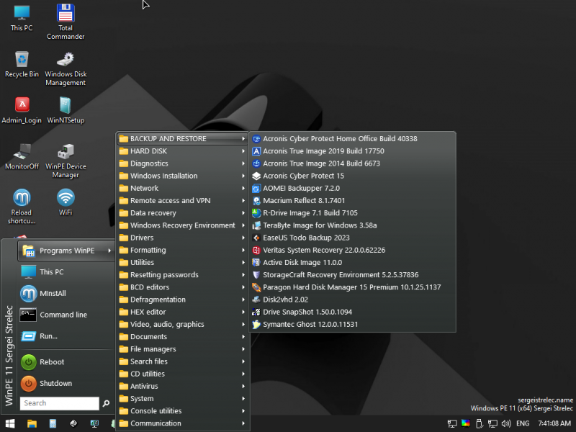576x432 pixels.
Task: Expand Windows Recovery Environment submenu
Action: coord(182,225)
